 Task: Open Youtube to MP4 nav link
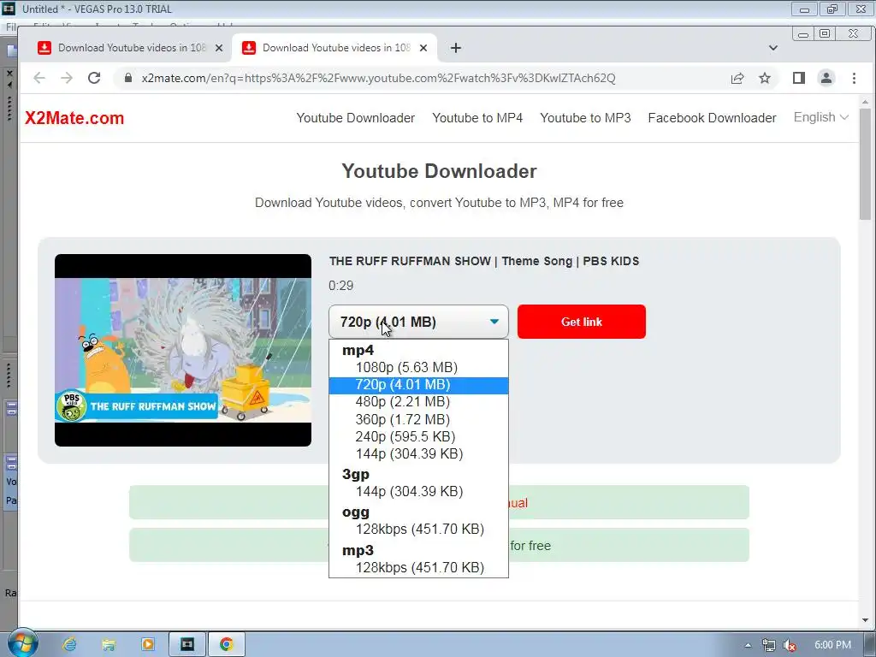point(477,118)
